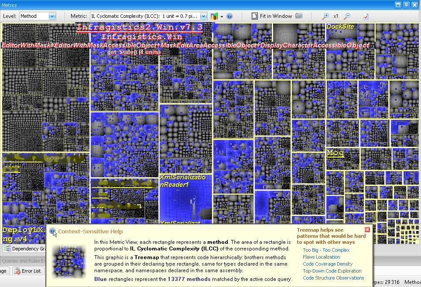The image size is (421, 287).
Task: Reset zoom to x1
Action: [335, 17]
